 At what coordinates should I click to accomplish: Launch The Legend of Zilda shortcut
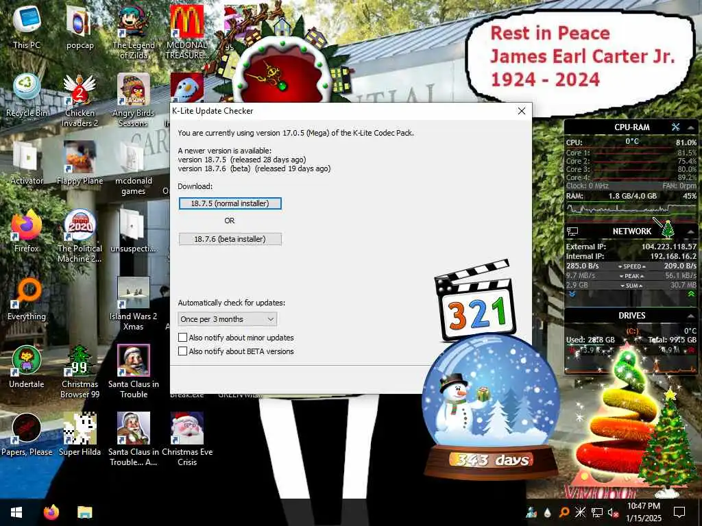134,32
